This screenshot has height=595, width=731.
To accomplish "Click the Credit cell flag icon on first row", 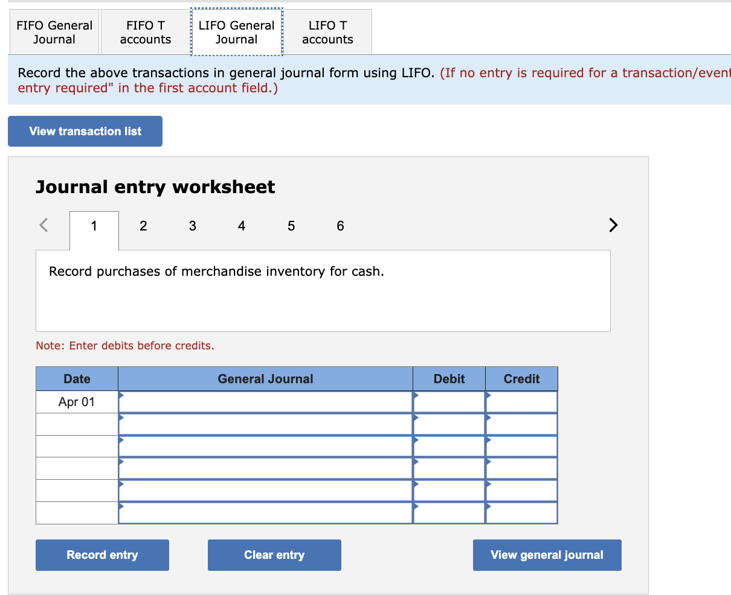I will point(488,395).
